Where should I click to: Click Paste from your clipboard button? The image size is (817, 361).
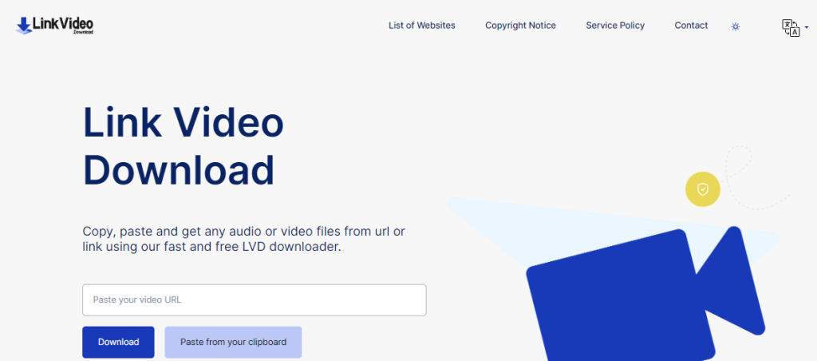[234, 342]
